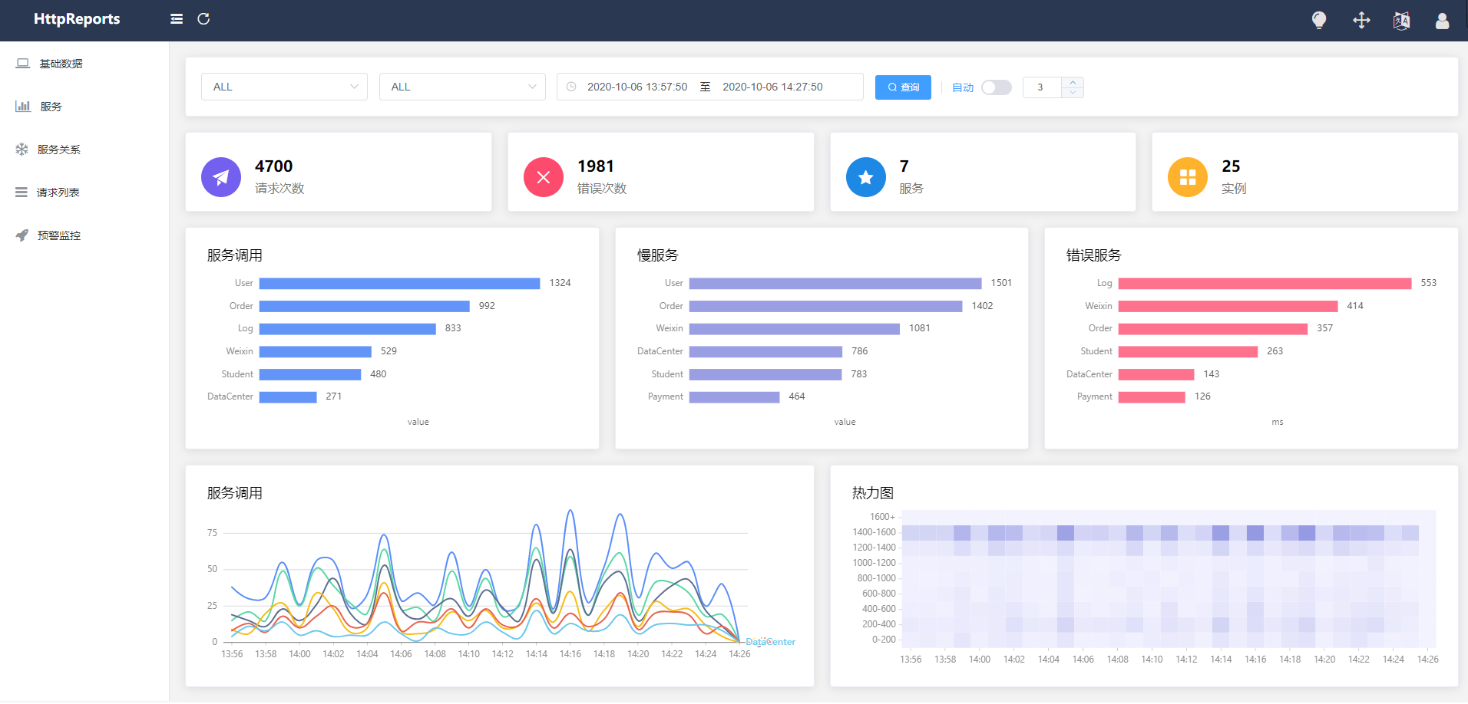Screen dimensions: 1468x704
Task: Click the up arrow on the interval stepper
Action: [1073, 81]
